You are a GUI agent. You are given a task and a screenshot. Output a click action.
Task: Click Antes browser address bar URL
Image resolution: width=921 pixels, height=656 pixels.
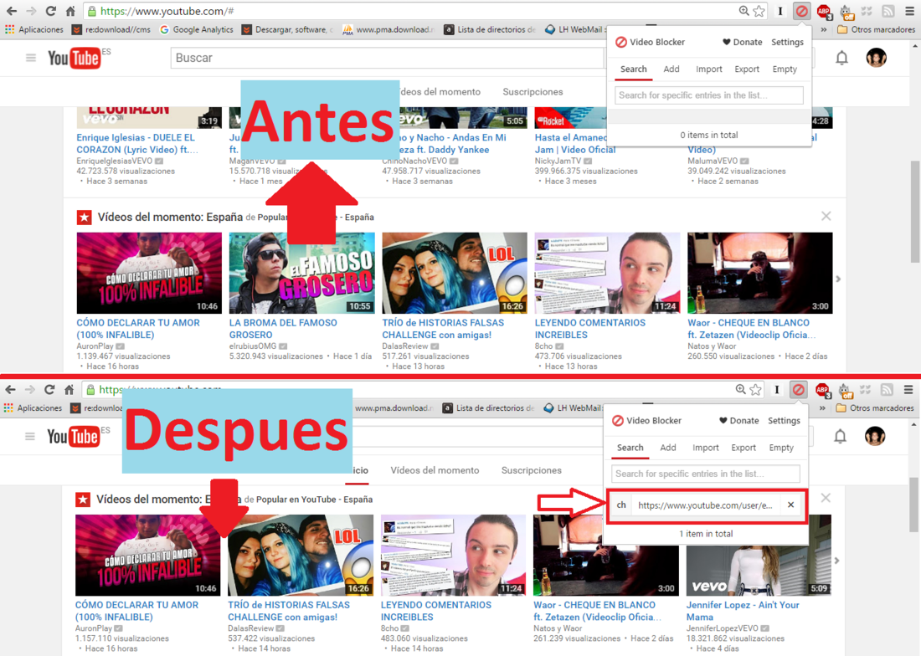(167, 11)
